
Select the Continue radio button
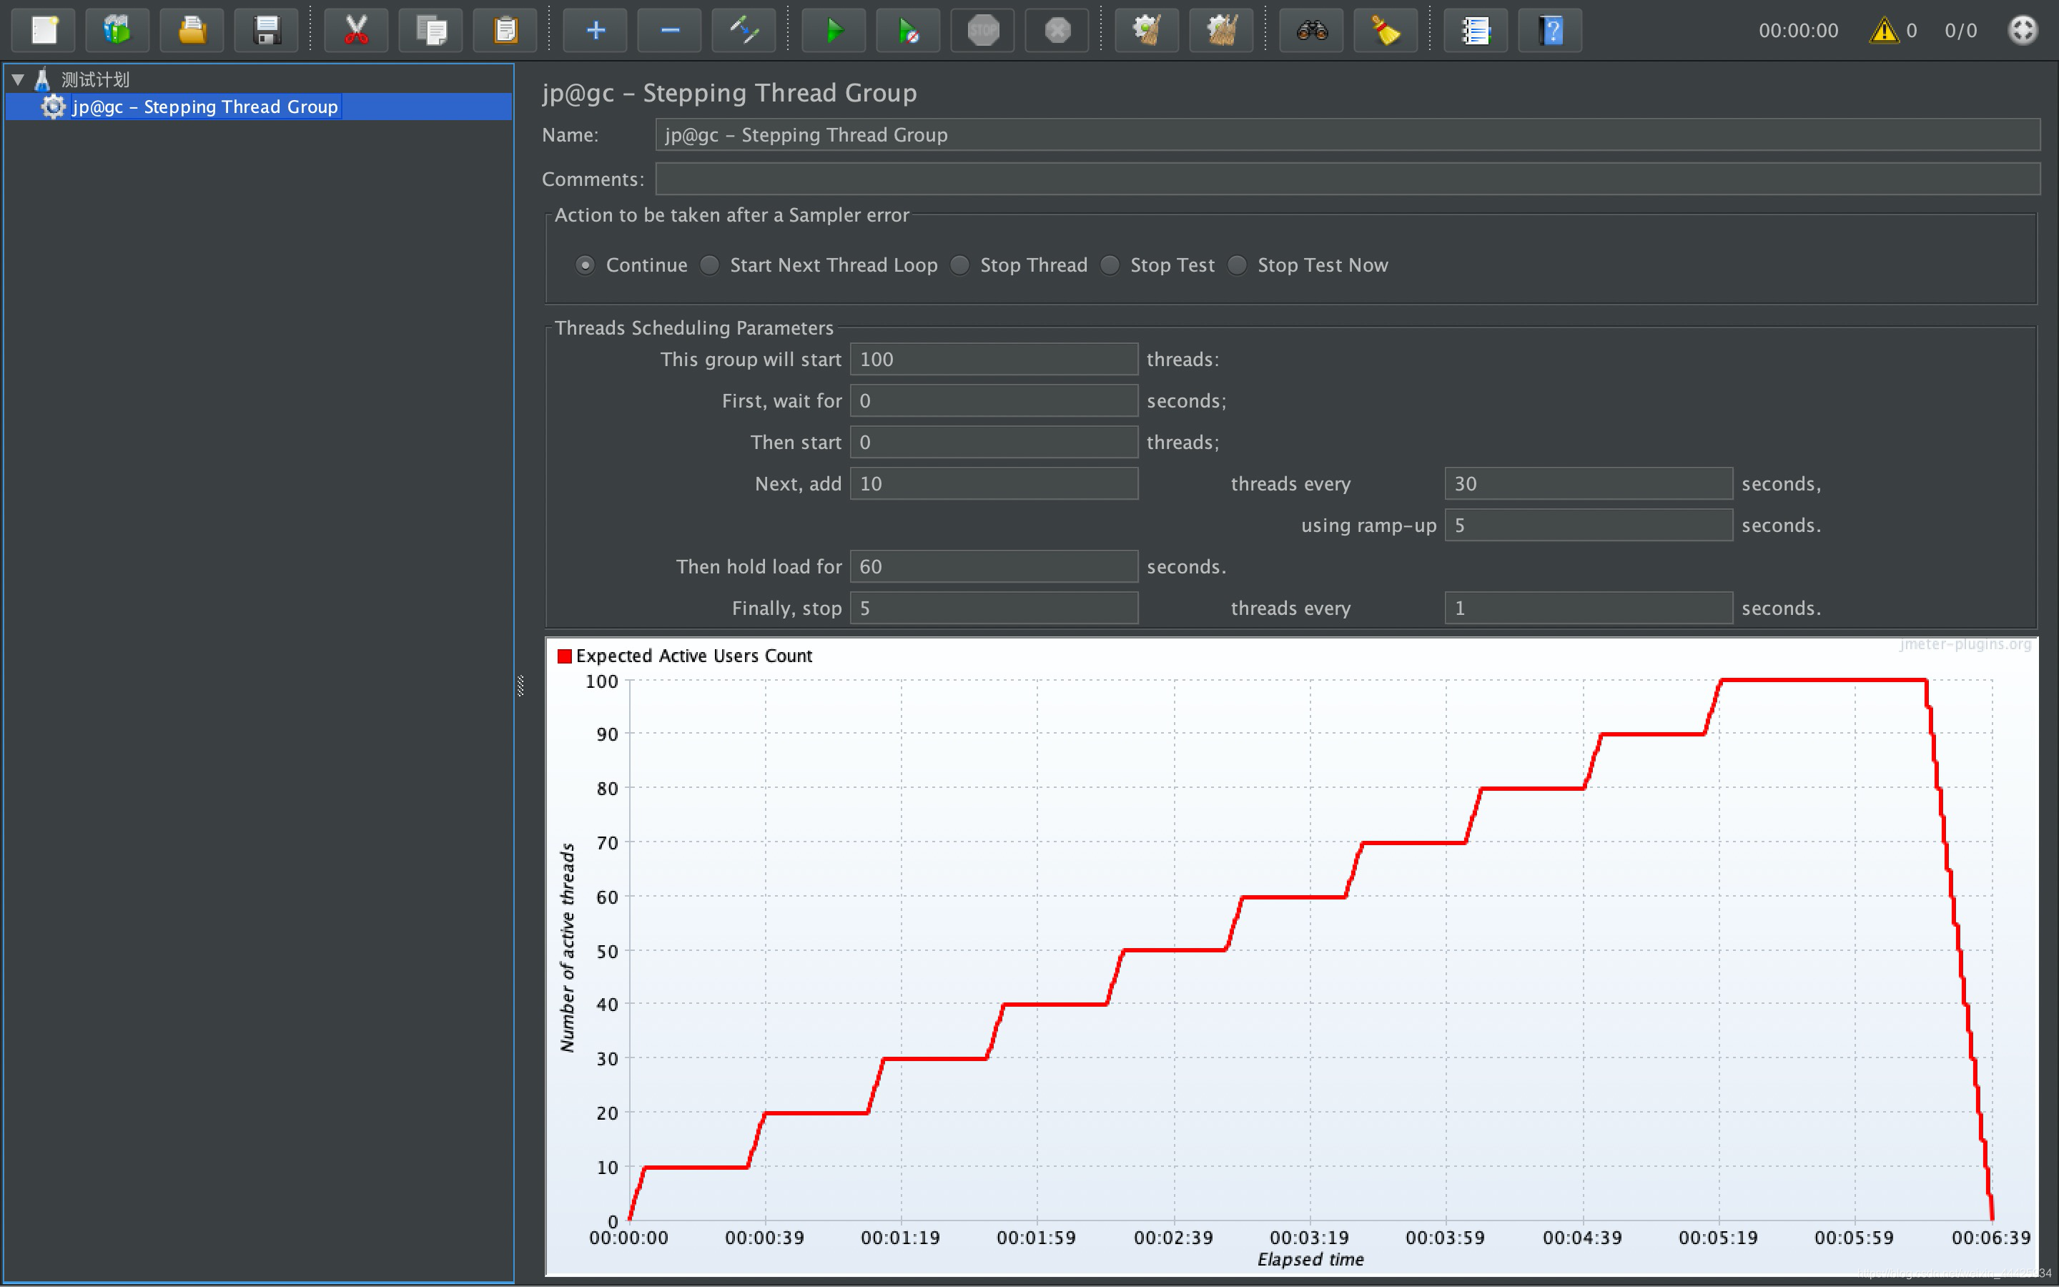pyautogui.click(x=586, y=265)
